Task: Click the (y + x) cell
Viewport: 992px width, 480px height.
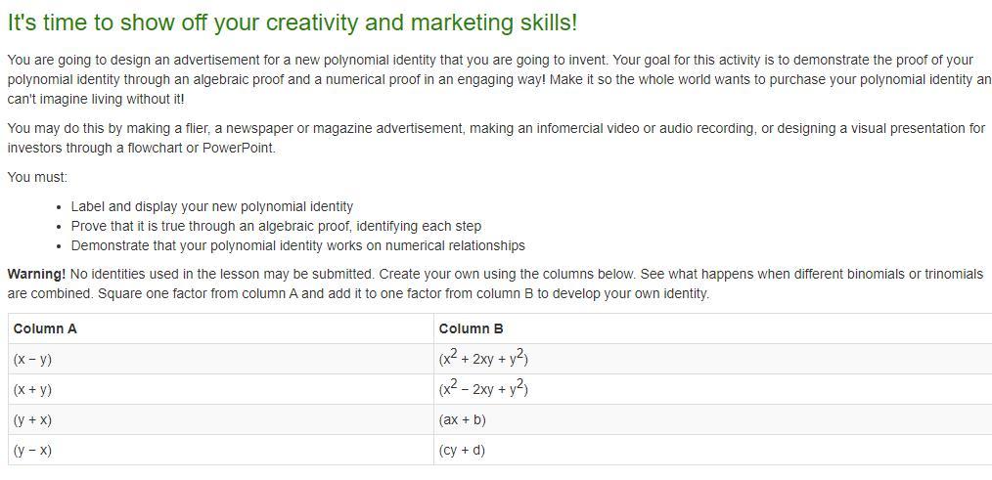Action: (221, 420)
